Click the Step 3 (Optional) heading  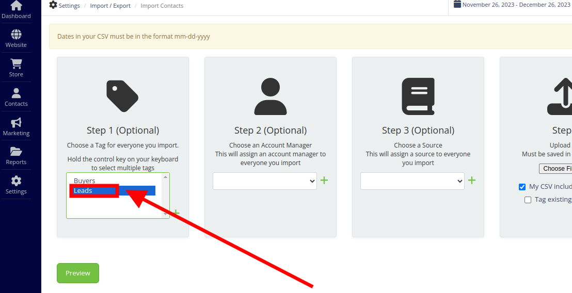418,131
